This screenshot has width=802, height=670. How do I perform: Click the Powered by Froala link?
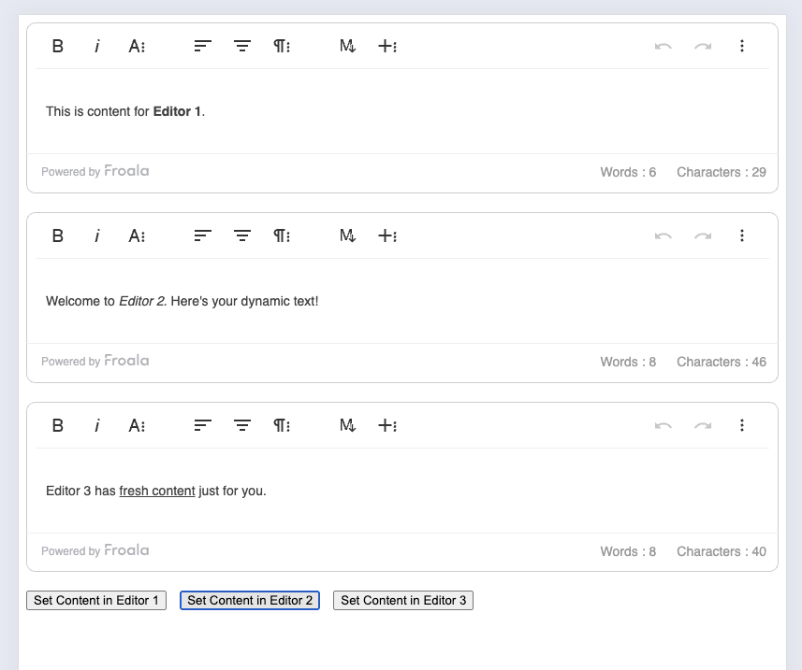94,171
